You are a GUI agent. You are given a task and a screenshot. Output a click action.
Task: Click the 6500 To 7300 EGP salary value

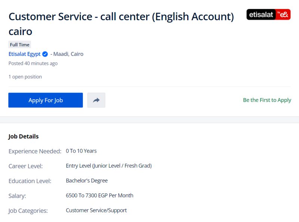click(x=99, y=196)
